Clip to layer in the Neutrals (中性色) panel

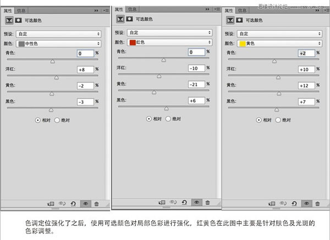51,204
